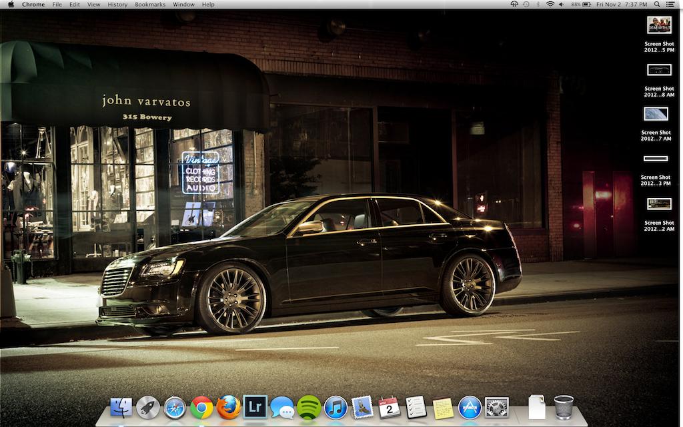Viewport: 683px width, 427px height.
Task: Open Spotlight search magnifier
Action: (x=657, y=5)
